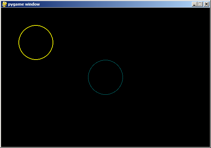Close the pygame window
This screenshot has height=148, width=211.
206,4
